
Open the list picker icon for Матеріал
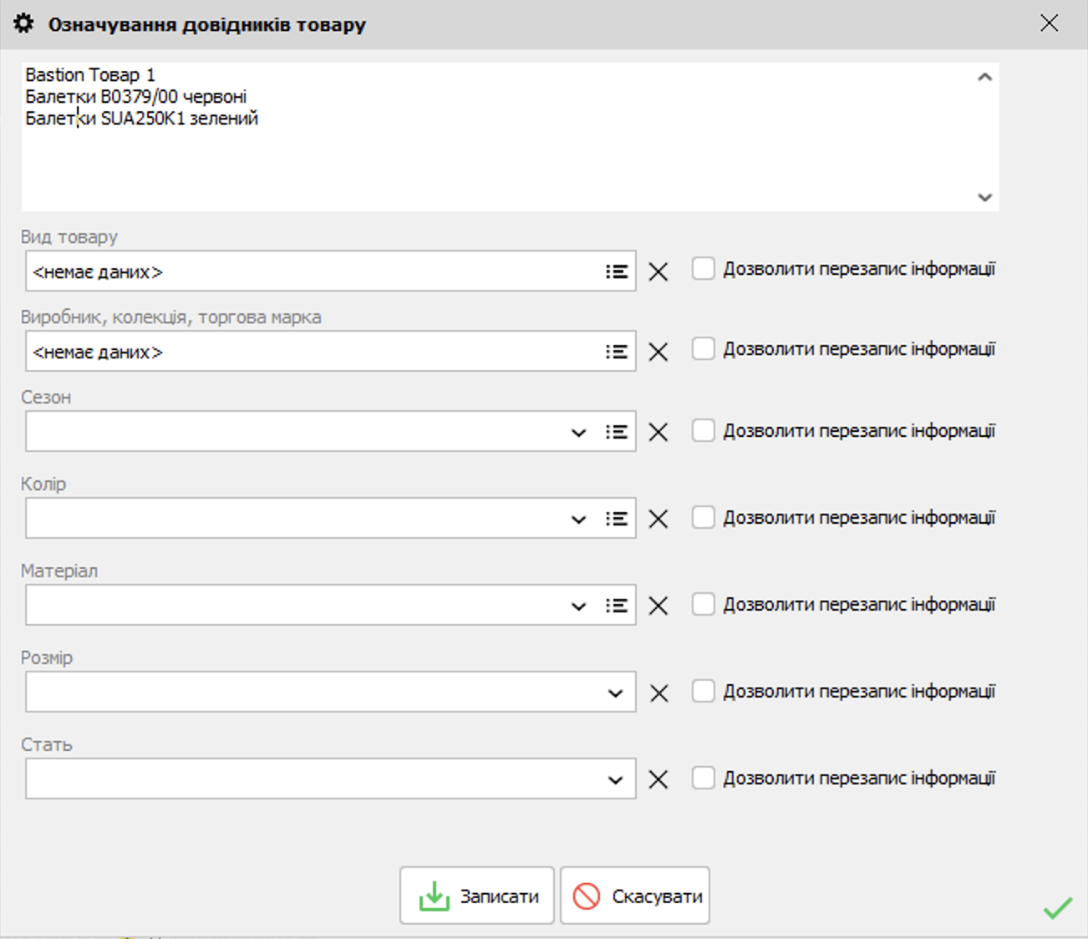[x=617, y=606]
